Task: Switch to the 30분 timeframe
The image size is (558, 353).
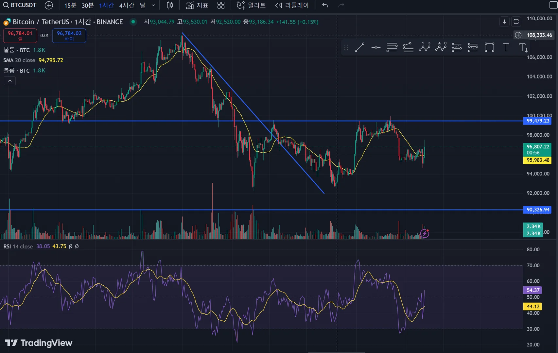Action: coord(88,5)
